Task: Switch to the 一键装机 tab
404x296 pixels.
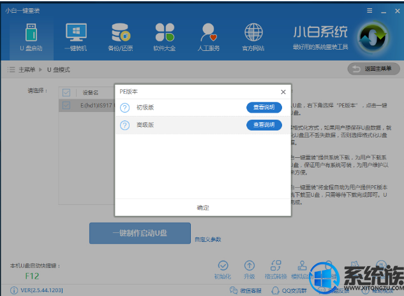Action: (x=76, y=38)
